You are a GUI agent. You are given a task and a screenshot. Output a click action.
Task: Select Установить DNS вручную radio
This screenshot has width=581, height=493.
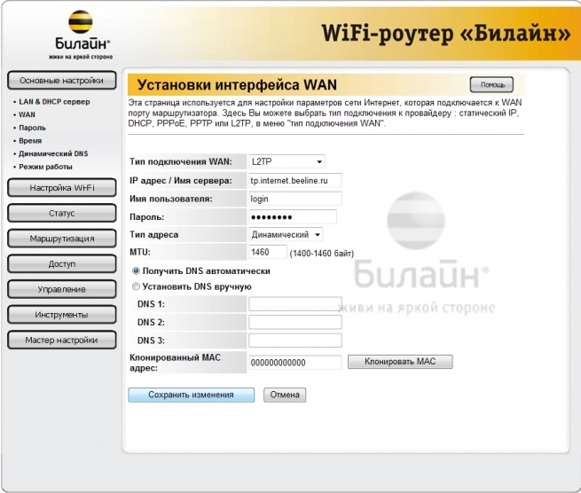tap(136, 286)
